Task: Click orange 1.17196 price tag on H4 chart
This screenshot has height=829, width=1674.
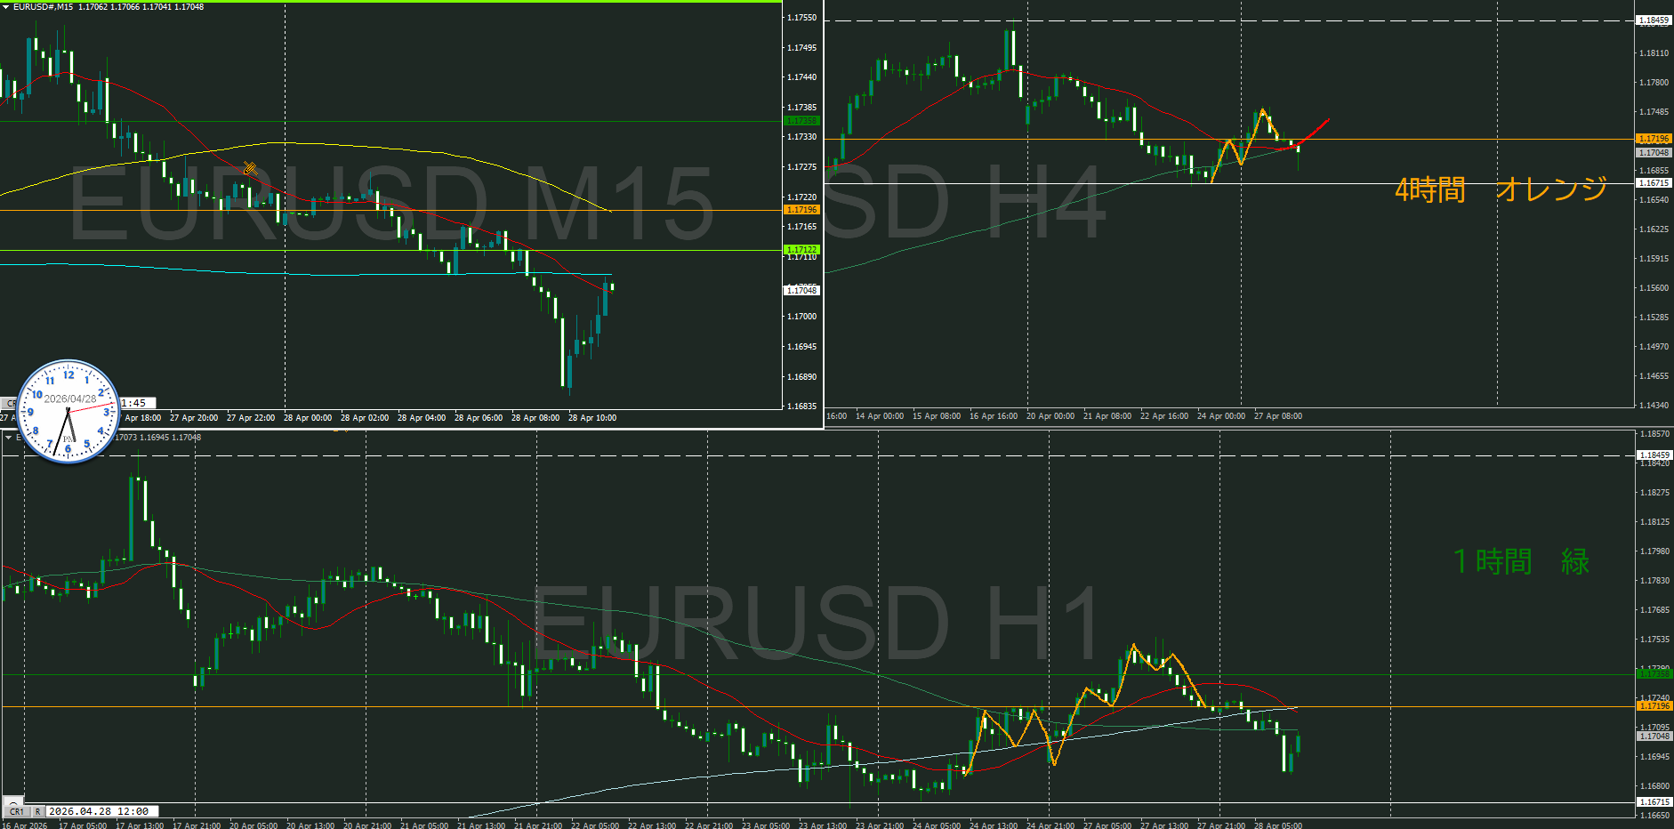Action: point(1654,139)
